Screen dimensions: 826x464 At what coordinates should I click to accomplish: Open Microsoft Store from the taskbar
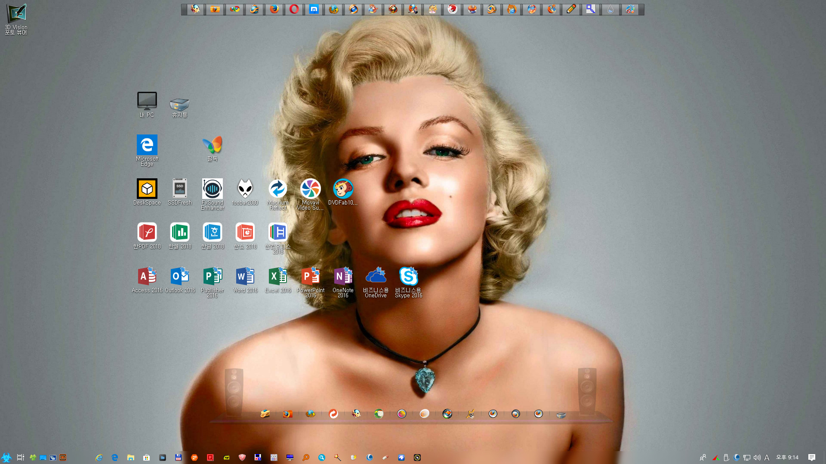147,458
